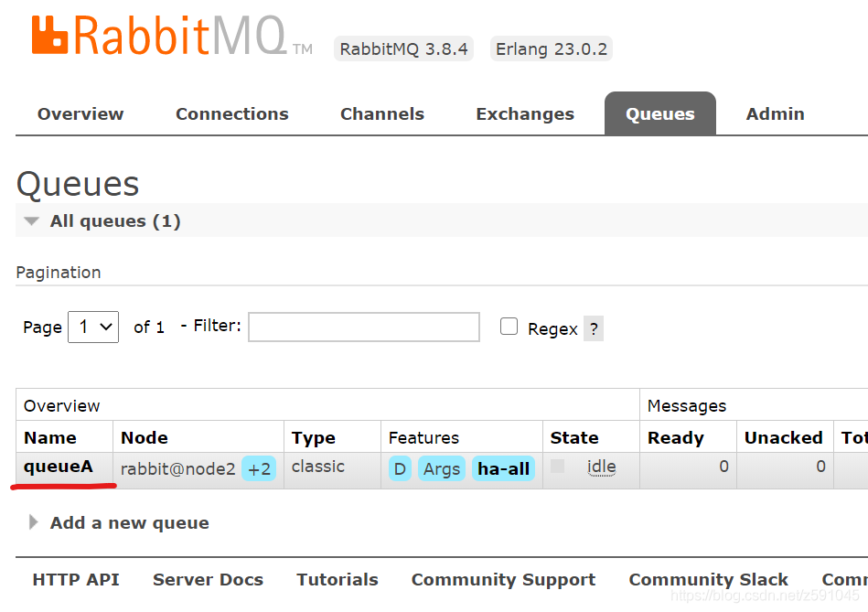The image size is (868, 612).
Task: Click the queue Filter text field
Action: (x=364, y=327)
